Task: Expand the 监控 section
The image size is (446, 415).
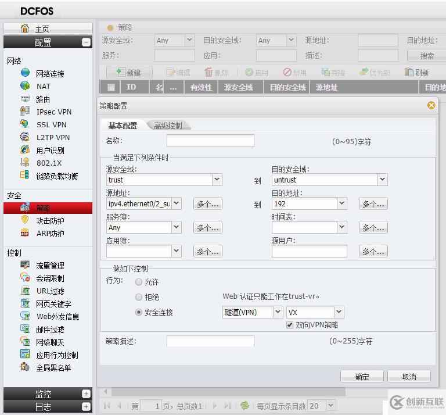Action: tap(86, 393)
